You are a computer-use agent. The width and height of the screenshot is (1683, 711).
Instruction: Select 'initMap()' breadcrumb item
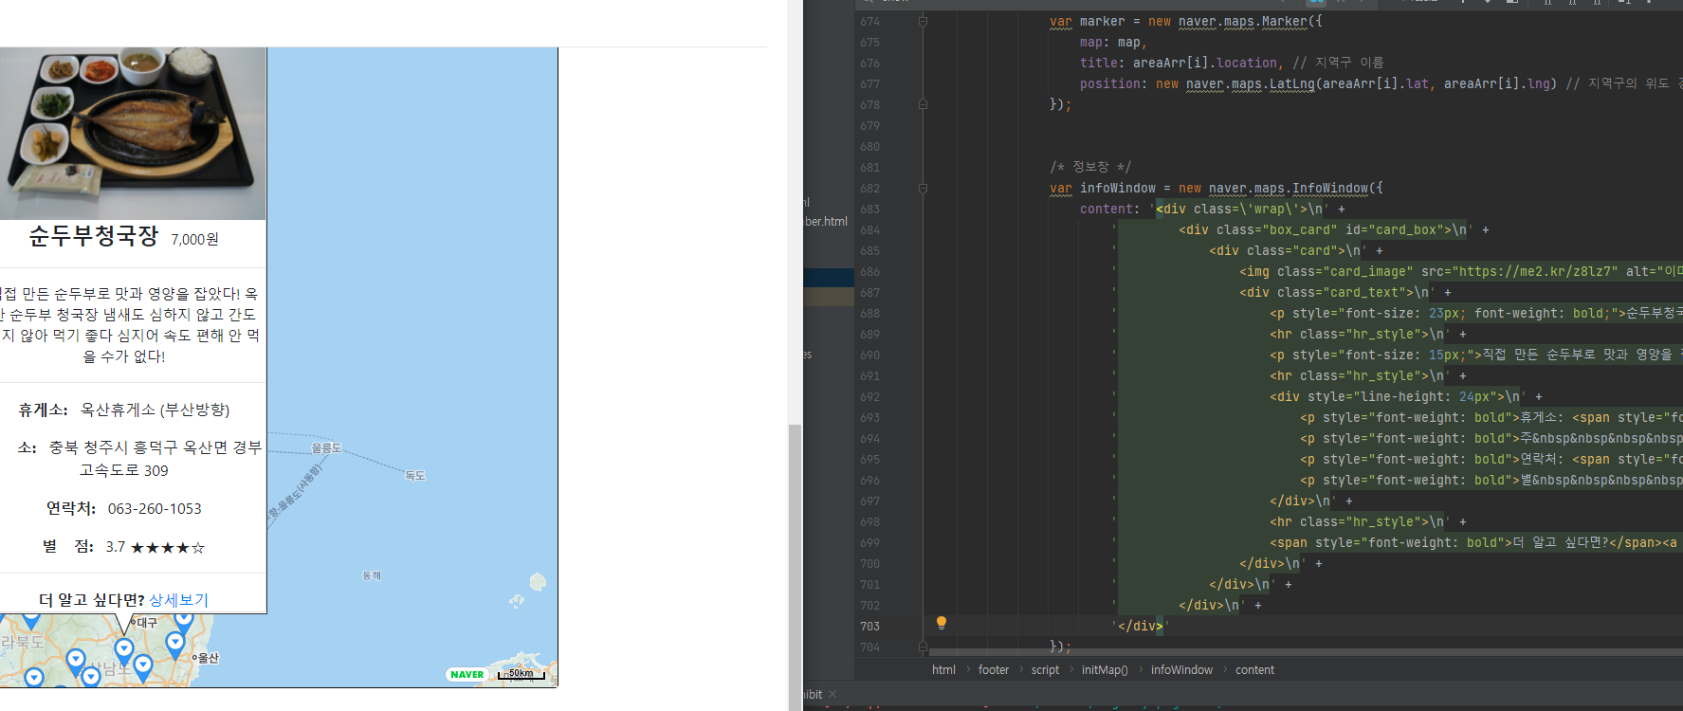click(x=1105, y=670)
